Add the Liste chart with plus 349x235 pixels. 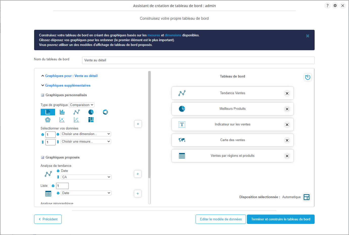pyautogui.click(x=138, y=194)
